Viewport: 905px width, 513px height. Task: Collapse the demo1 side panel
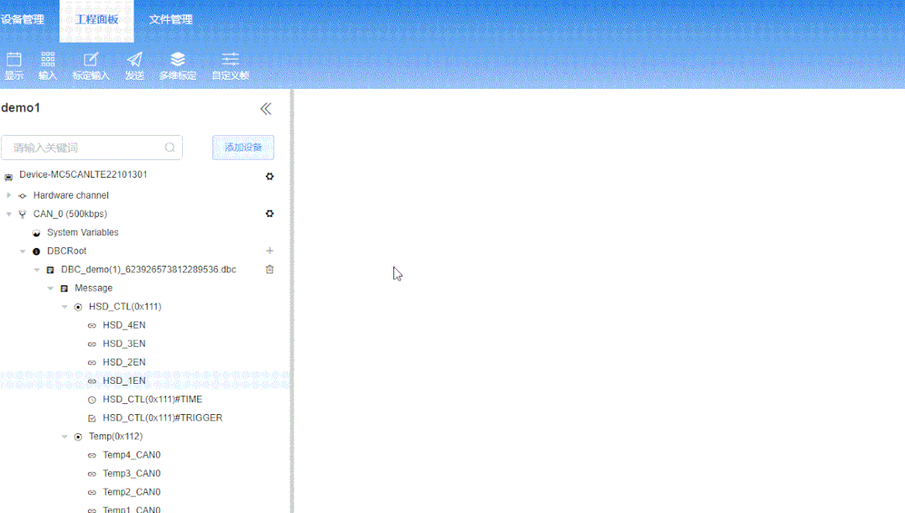tap(266, 108)
